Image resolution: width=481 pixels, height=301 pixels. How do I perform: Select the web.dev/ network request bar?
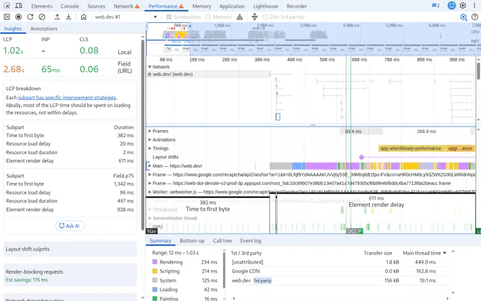coord(208,74)
